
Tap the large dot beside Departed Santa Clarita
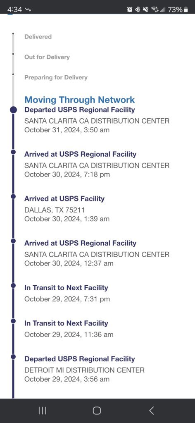[13, 110]
